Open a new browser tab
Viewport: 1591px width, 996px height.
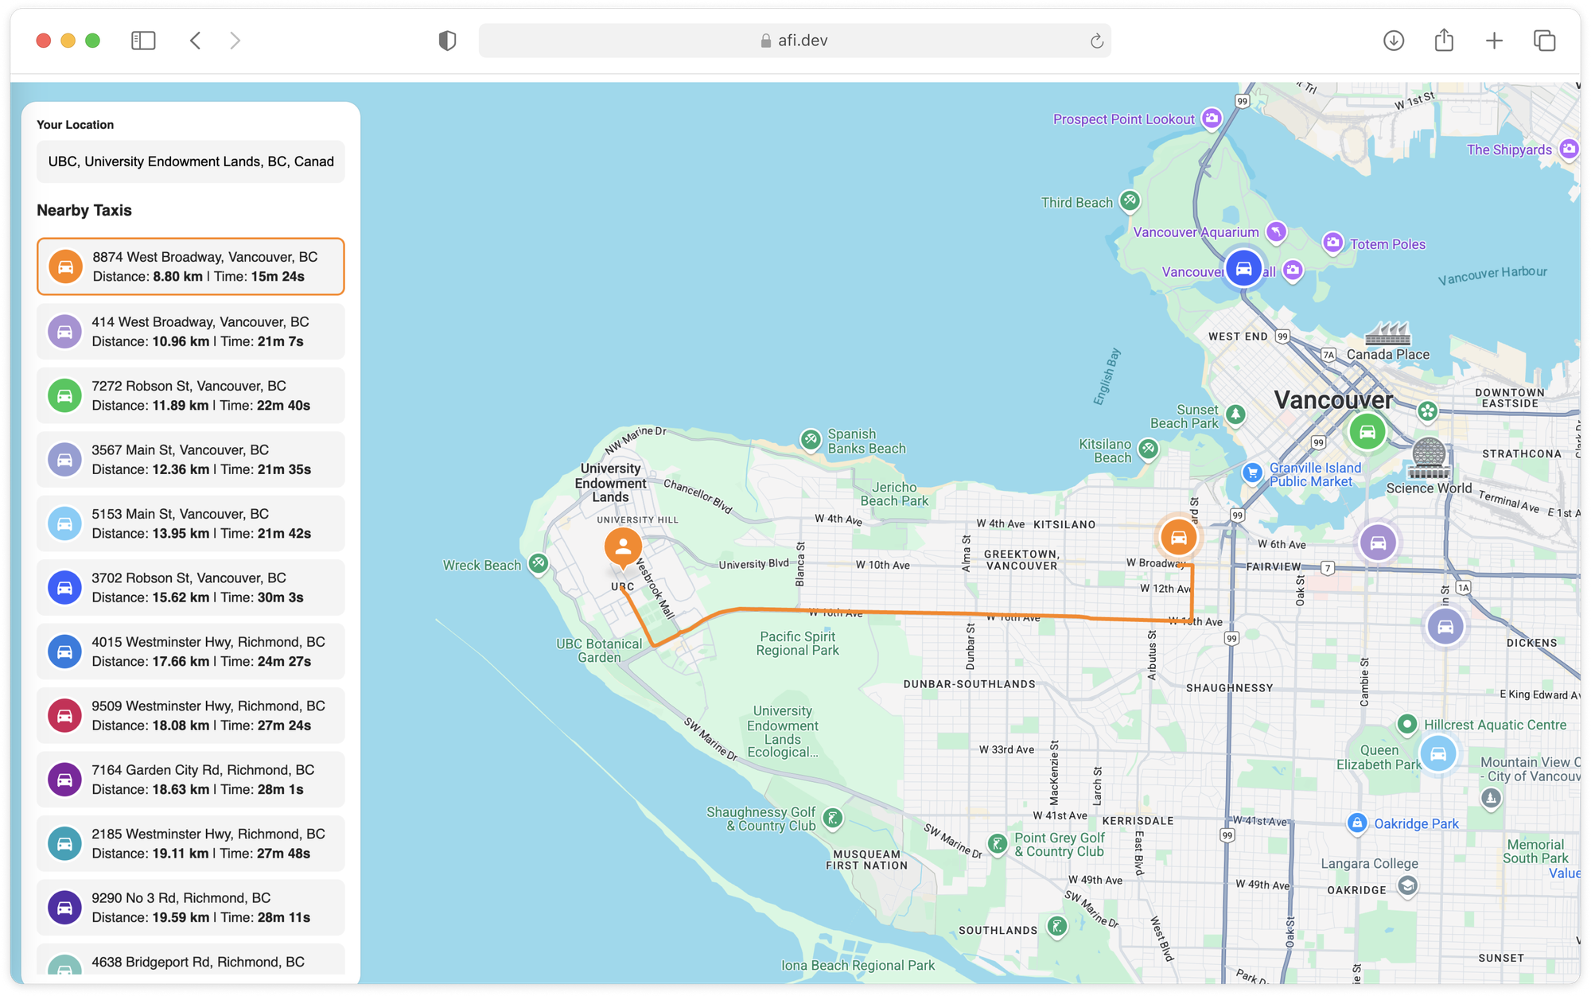coord(1494,41)
